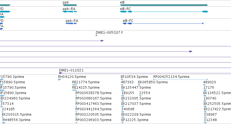Click the EK217037.5prime label
This screenshot has height=124, width=231.
pos(136,104)
